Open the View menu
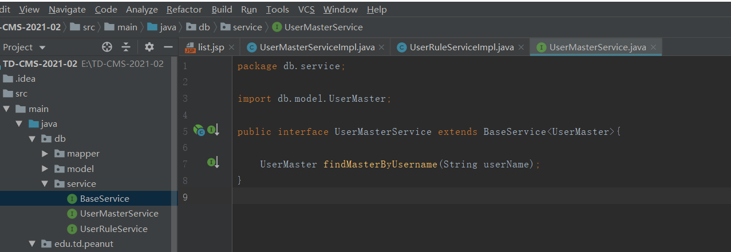This screenshot has height=252, width=731. tap(29, 10)
